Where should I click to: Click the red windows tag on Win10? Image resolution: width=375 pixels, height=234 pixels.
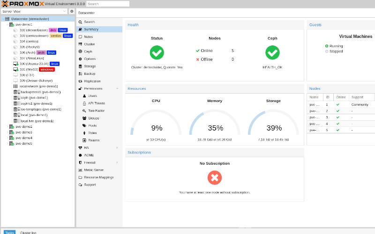pos(47,69)
